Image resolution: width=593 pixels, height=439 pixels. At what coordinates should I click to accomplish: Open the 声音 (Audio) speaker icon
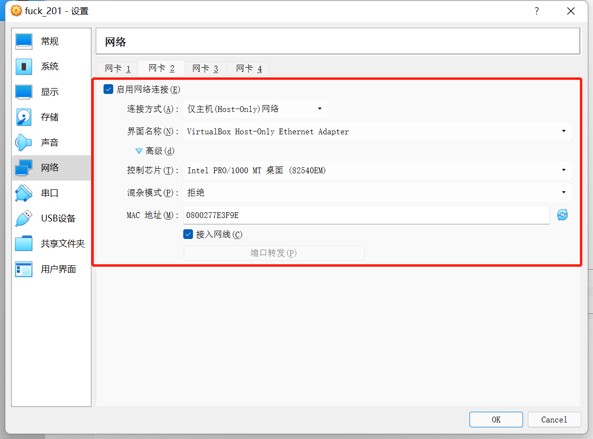pyautogui.click(x=24, y=143)
